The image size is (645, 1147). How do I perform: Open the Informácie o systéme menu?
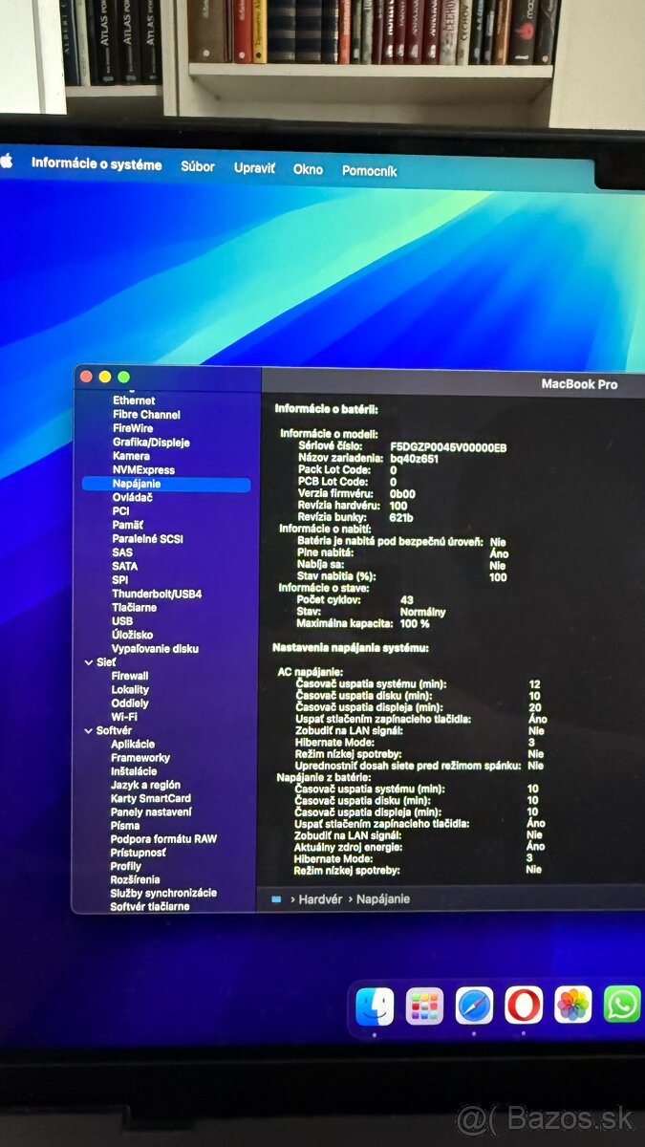(x=97, y=164)
